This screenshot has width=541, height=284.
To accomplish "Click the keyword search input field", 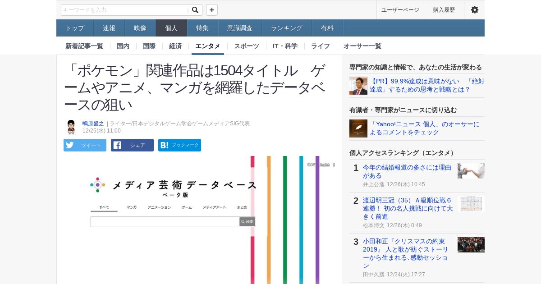I will 125,10.
